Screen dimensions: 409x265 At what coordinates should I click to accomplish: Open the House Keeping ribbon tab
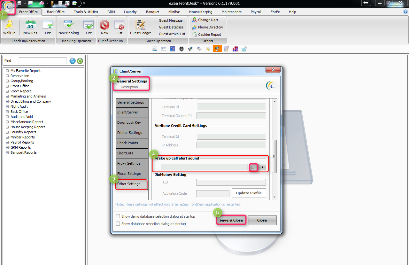point(201,12)
